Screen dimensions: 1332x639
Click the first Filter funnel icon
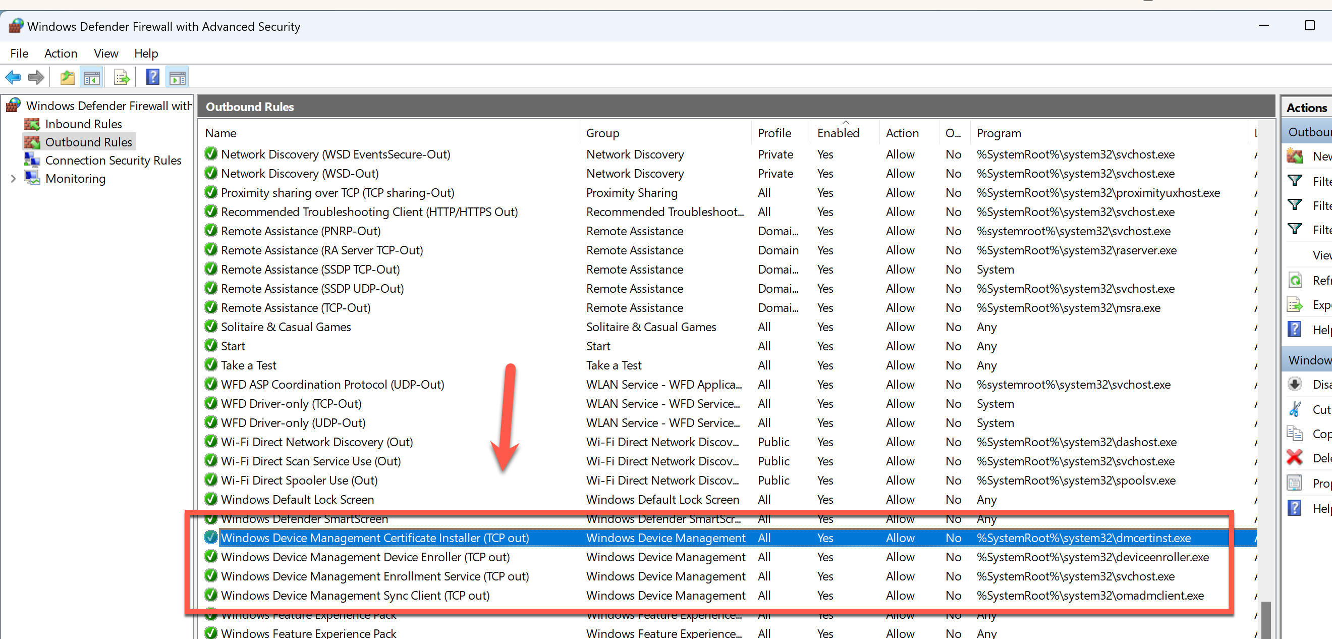pos(1295,181)
